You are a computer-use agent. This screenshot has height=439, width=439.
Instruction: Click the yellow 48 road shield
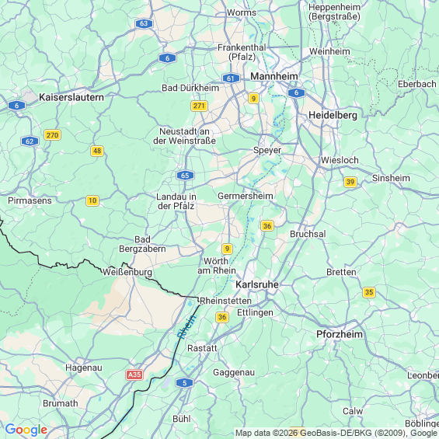click(97, 152)
